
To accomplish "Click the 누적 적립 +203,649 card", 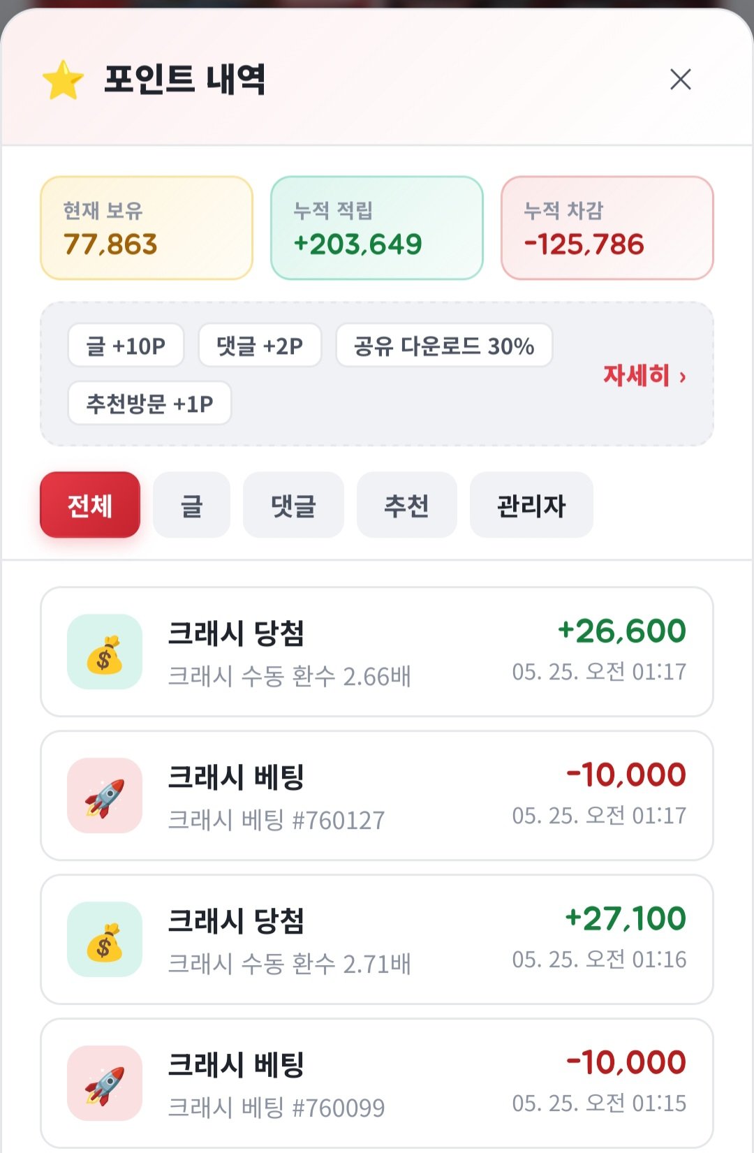I will tap(377, 228).
